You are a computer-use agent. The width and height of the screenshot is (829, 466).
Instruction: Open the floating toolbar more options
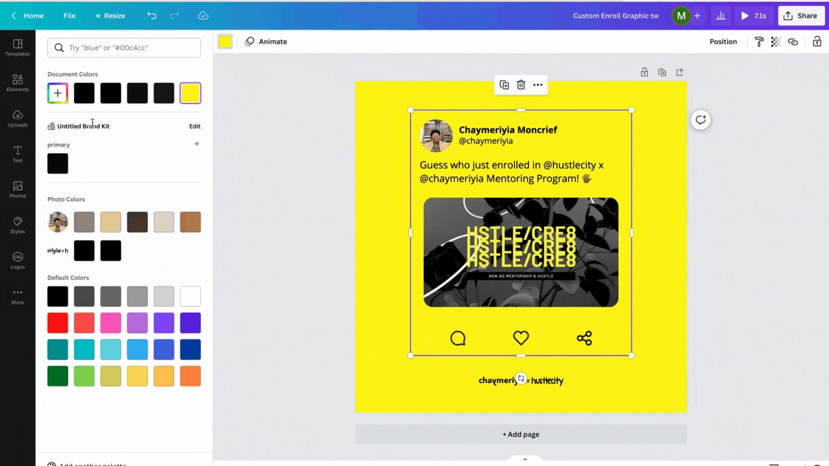click(x=538, y=85)
